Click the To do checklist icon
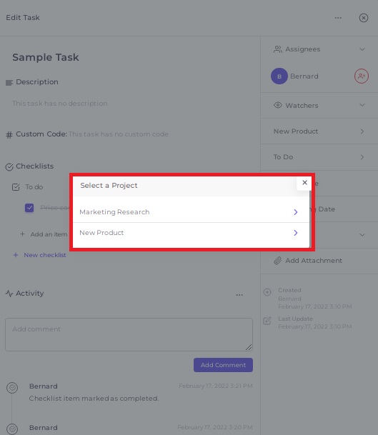 click(x=16, y=187)
